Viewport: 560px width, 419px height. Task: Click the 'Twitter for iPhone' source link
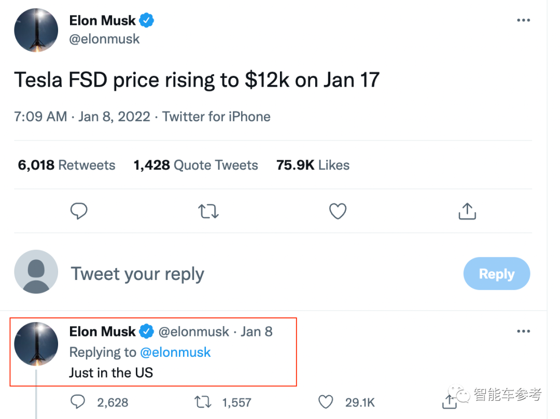(216, 117)
